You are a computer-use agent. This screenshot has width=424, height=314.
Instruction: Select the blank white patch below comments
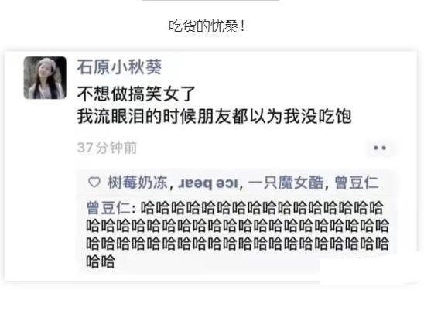[x=371, y=271]
